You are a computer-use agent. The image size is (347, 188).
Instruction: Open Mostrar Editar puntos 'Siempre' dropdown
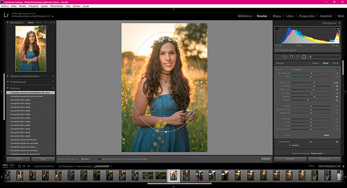(86, 159)
